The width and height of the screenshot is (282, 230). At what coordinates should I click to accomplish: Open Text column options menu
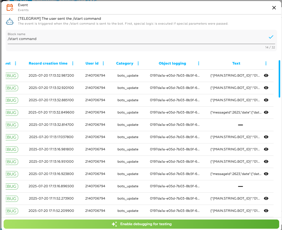point(266,63)
